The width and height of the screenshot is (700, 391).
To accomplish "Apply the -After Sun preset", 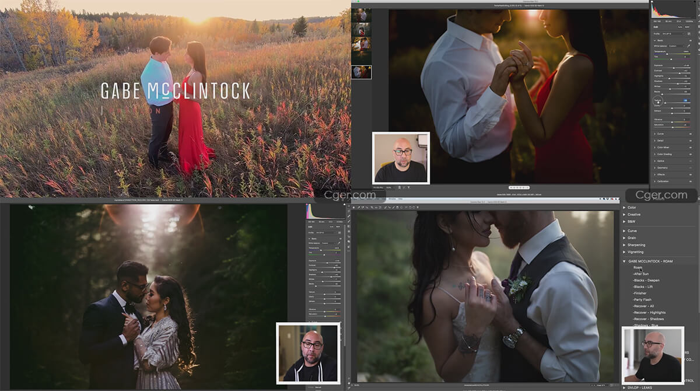I will 641,274.
